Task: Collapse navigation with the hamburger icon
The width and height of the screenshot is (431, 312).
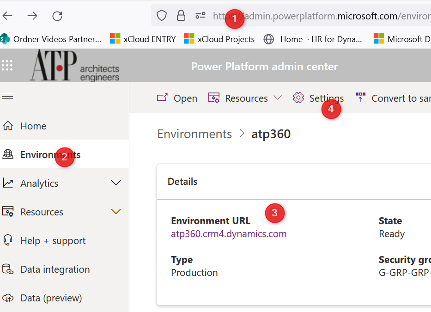Action: coord(7,96)
